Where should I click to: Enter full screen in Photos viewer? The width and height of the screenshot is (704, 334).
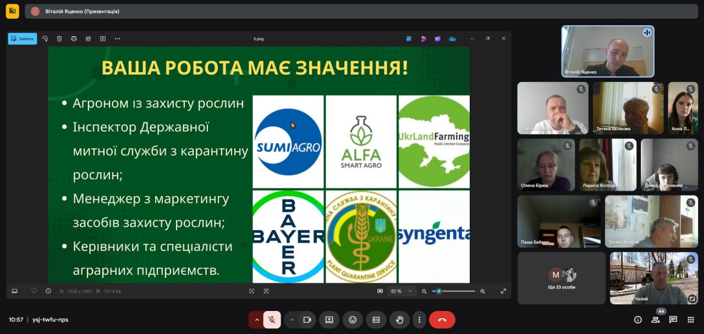pyautogui.click(x=503, y=291)
